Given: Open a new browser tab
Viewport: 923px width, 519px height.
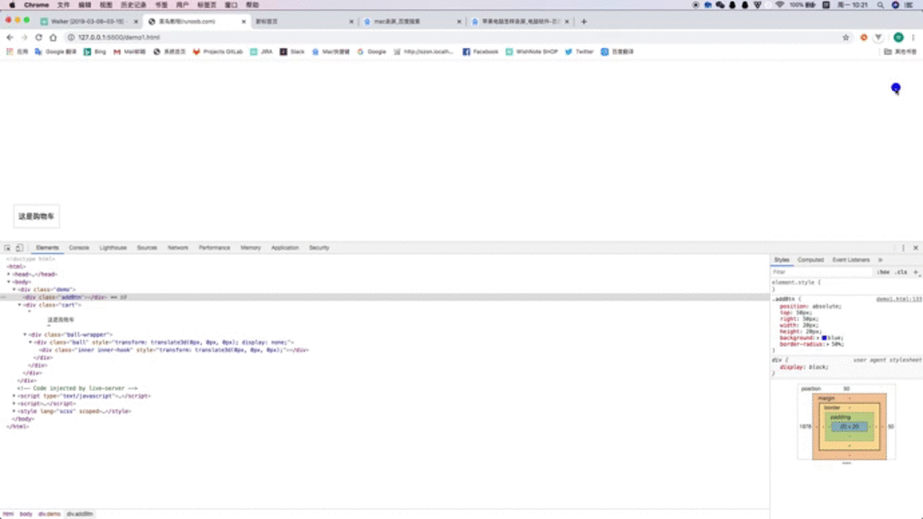Looking at the screenshot, I should pos(584,22).
